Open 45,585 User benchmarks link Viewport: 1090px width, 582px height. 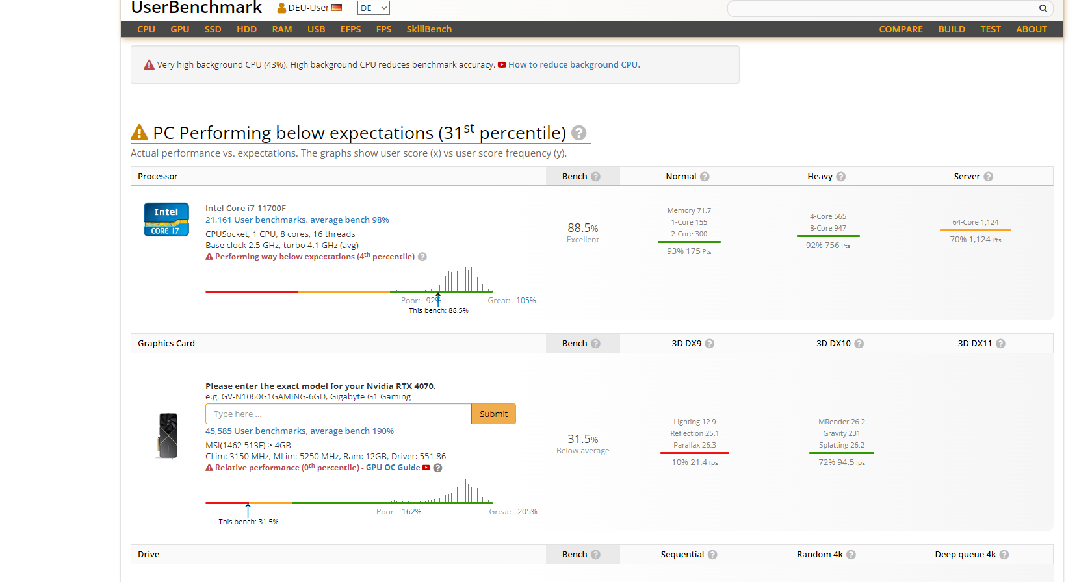[300, 431]
